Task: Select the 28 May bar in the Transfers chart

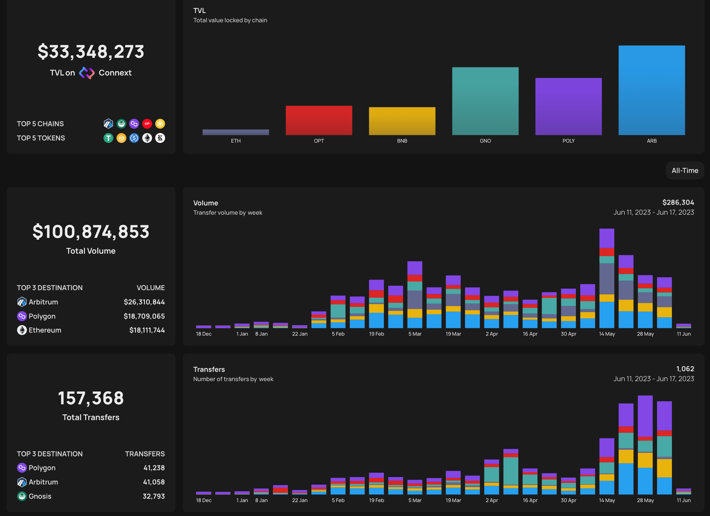Action: 645,445
